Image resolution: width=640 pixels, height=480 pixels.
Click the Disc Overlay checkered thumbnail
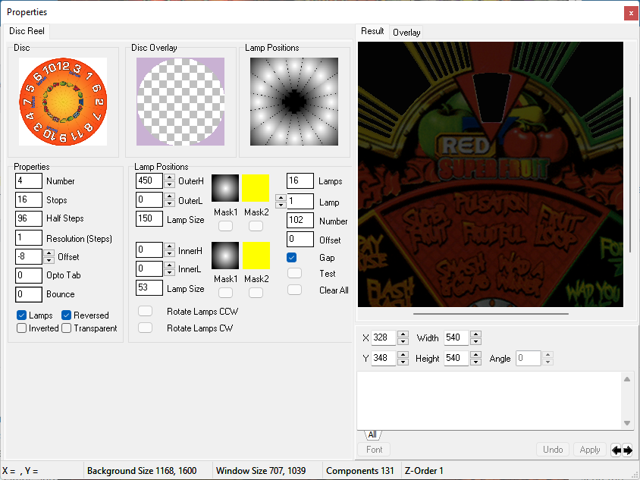pos(180,102)
